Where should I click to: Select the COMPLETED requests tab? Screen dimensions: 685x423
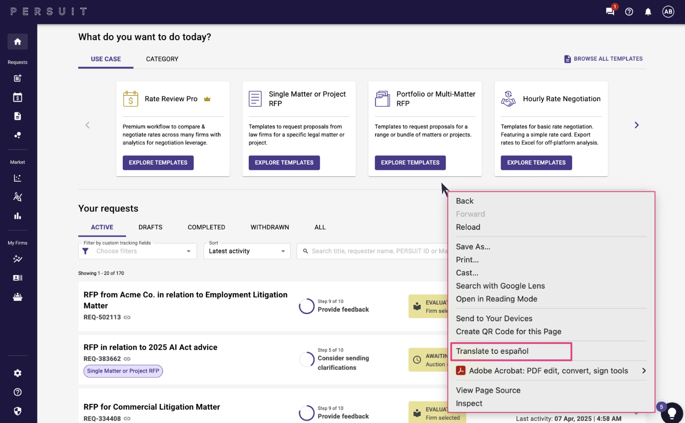tap(206, 227)
